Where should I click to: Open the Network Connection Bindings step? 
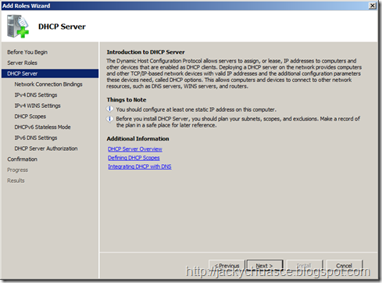point(48,84)
